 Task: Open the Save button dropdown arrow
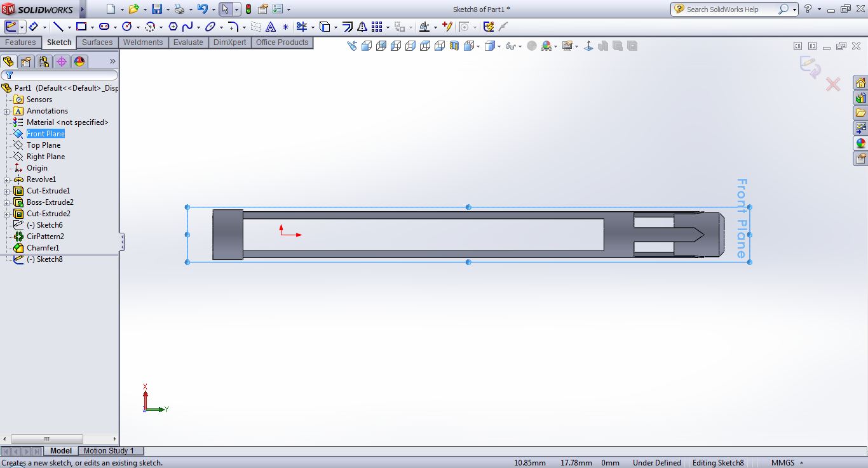click(x=168, y=10)
